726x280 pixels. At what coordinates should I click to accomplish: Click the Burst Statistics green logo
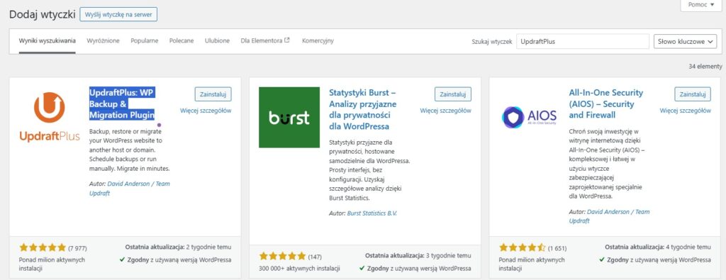click(x=289, y=117)
